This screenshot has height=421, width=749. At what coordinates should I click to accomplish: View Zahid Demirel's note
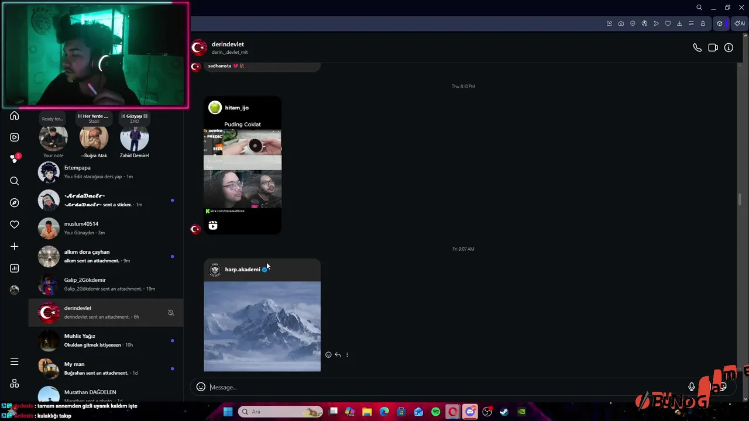pyautogui.click(x=134, y=138)
